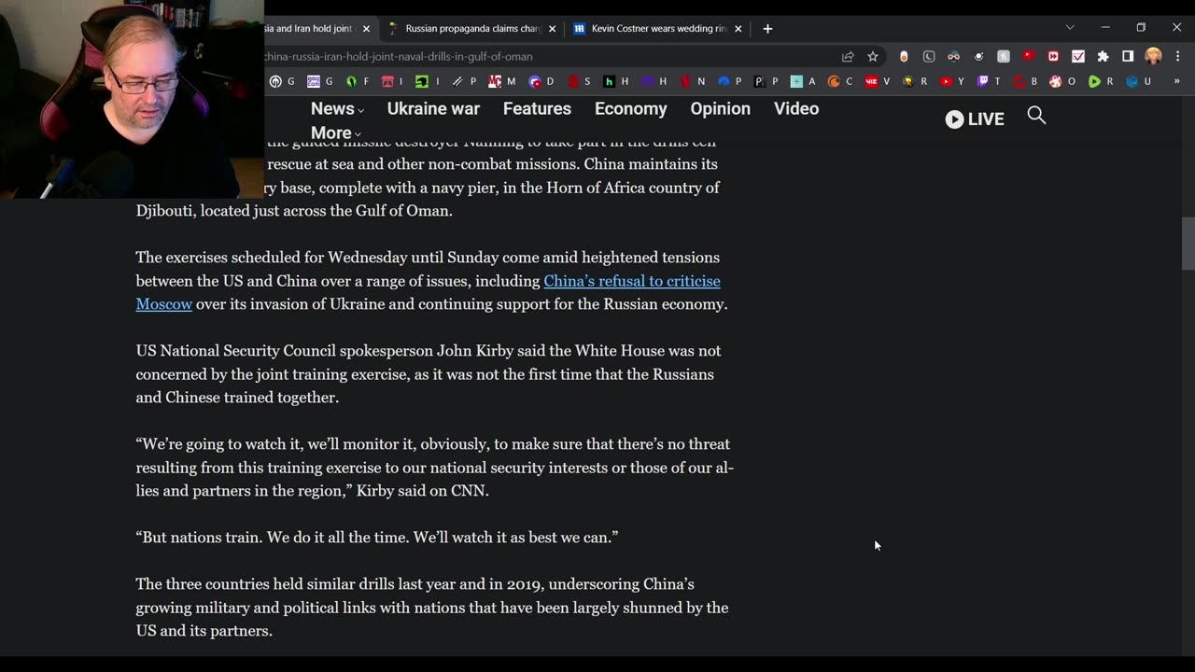Image resolution: width=1195 pixels, height=672 pixels.
Task: Open new tab with plus button
Action: [x=767, y=29]
